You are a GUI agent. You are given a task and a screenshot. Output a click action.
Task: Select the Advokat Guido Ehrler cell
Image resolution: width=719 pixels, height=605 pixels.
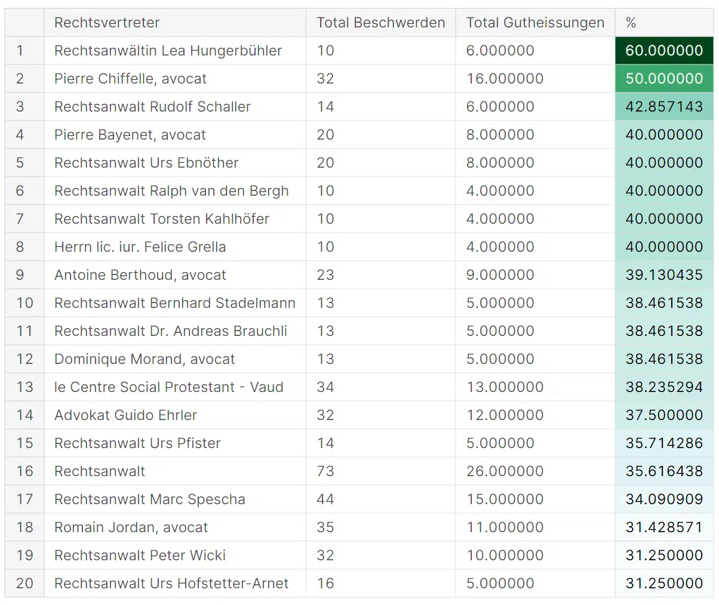125,415
